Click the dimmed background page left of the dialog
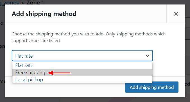This screenshot has height=102, width=190. pyautogui.click(x=2, y=51)
